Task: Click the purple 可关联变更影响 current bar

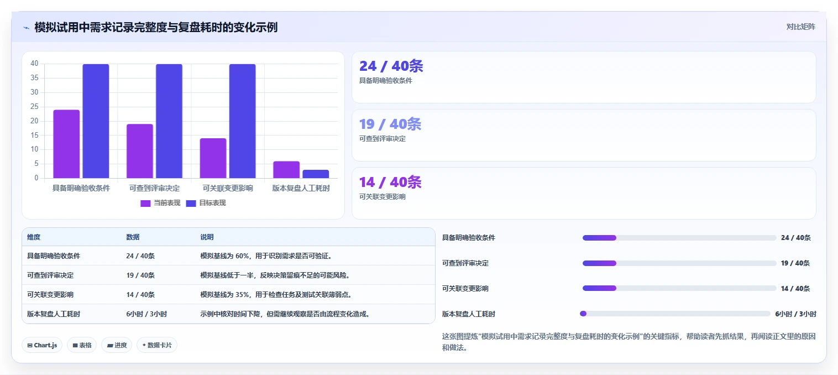Action: coord(213,158)
